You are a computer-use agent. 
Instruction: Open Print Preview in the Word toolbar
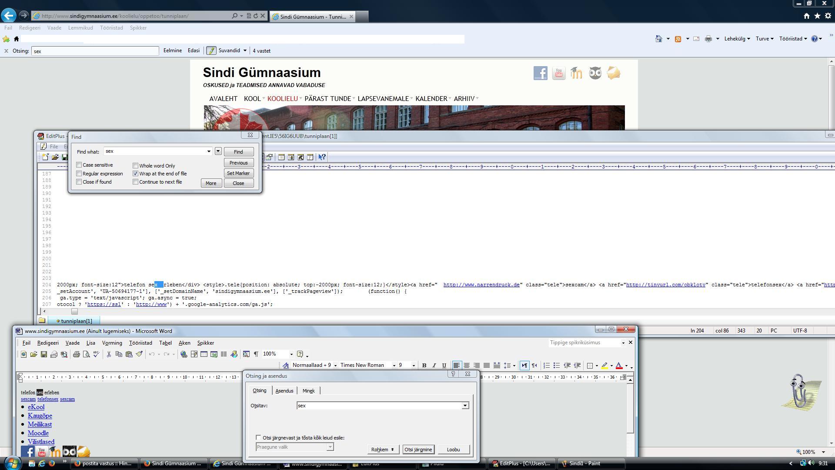click(86, 354)
